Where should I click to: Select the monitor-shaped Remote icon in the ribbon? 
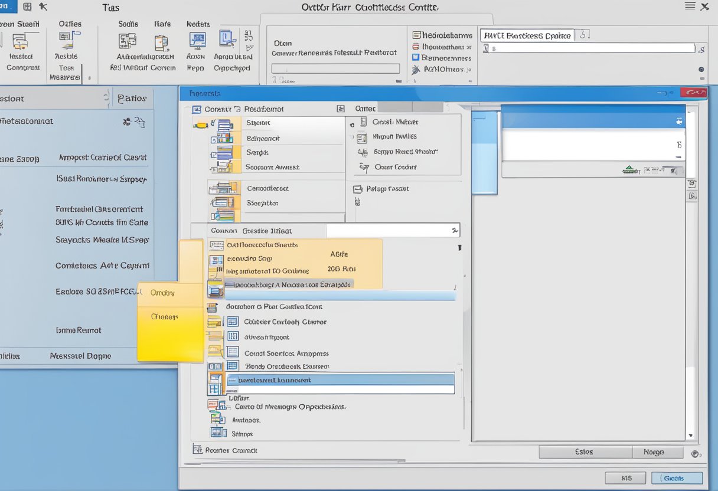pos(197,40)
